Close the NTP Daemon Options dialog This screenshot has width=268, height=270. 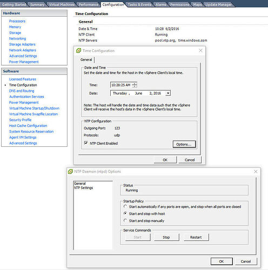pos(256,171)
